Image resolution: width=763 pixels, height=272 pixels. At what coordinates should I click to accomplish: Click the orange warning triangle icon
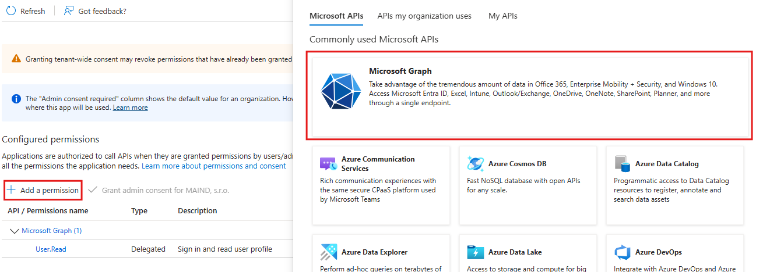click(17, 59)
